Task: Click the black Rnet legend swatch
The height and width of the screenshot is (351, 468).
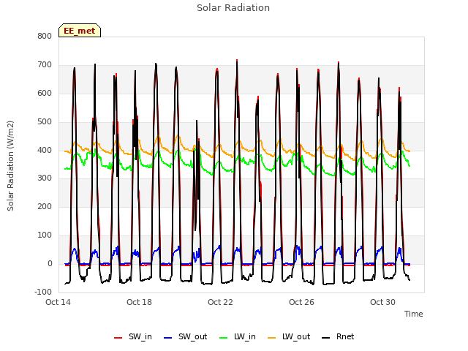Action: (x=326, y=338)
